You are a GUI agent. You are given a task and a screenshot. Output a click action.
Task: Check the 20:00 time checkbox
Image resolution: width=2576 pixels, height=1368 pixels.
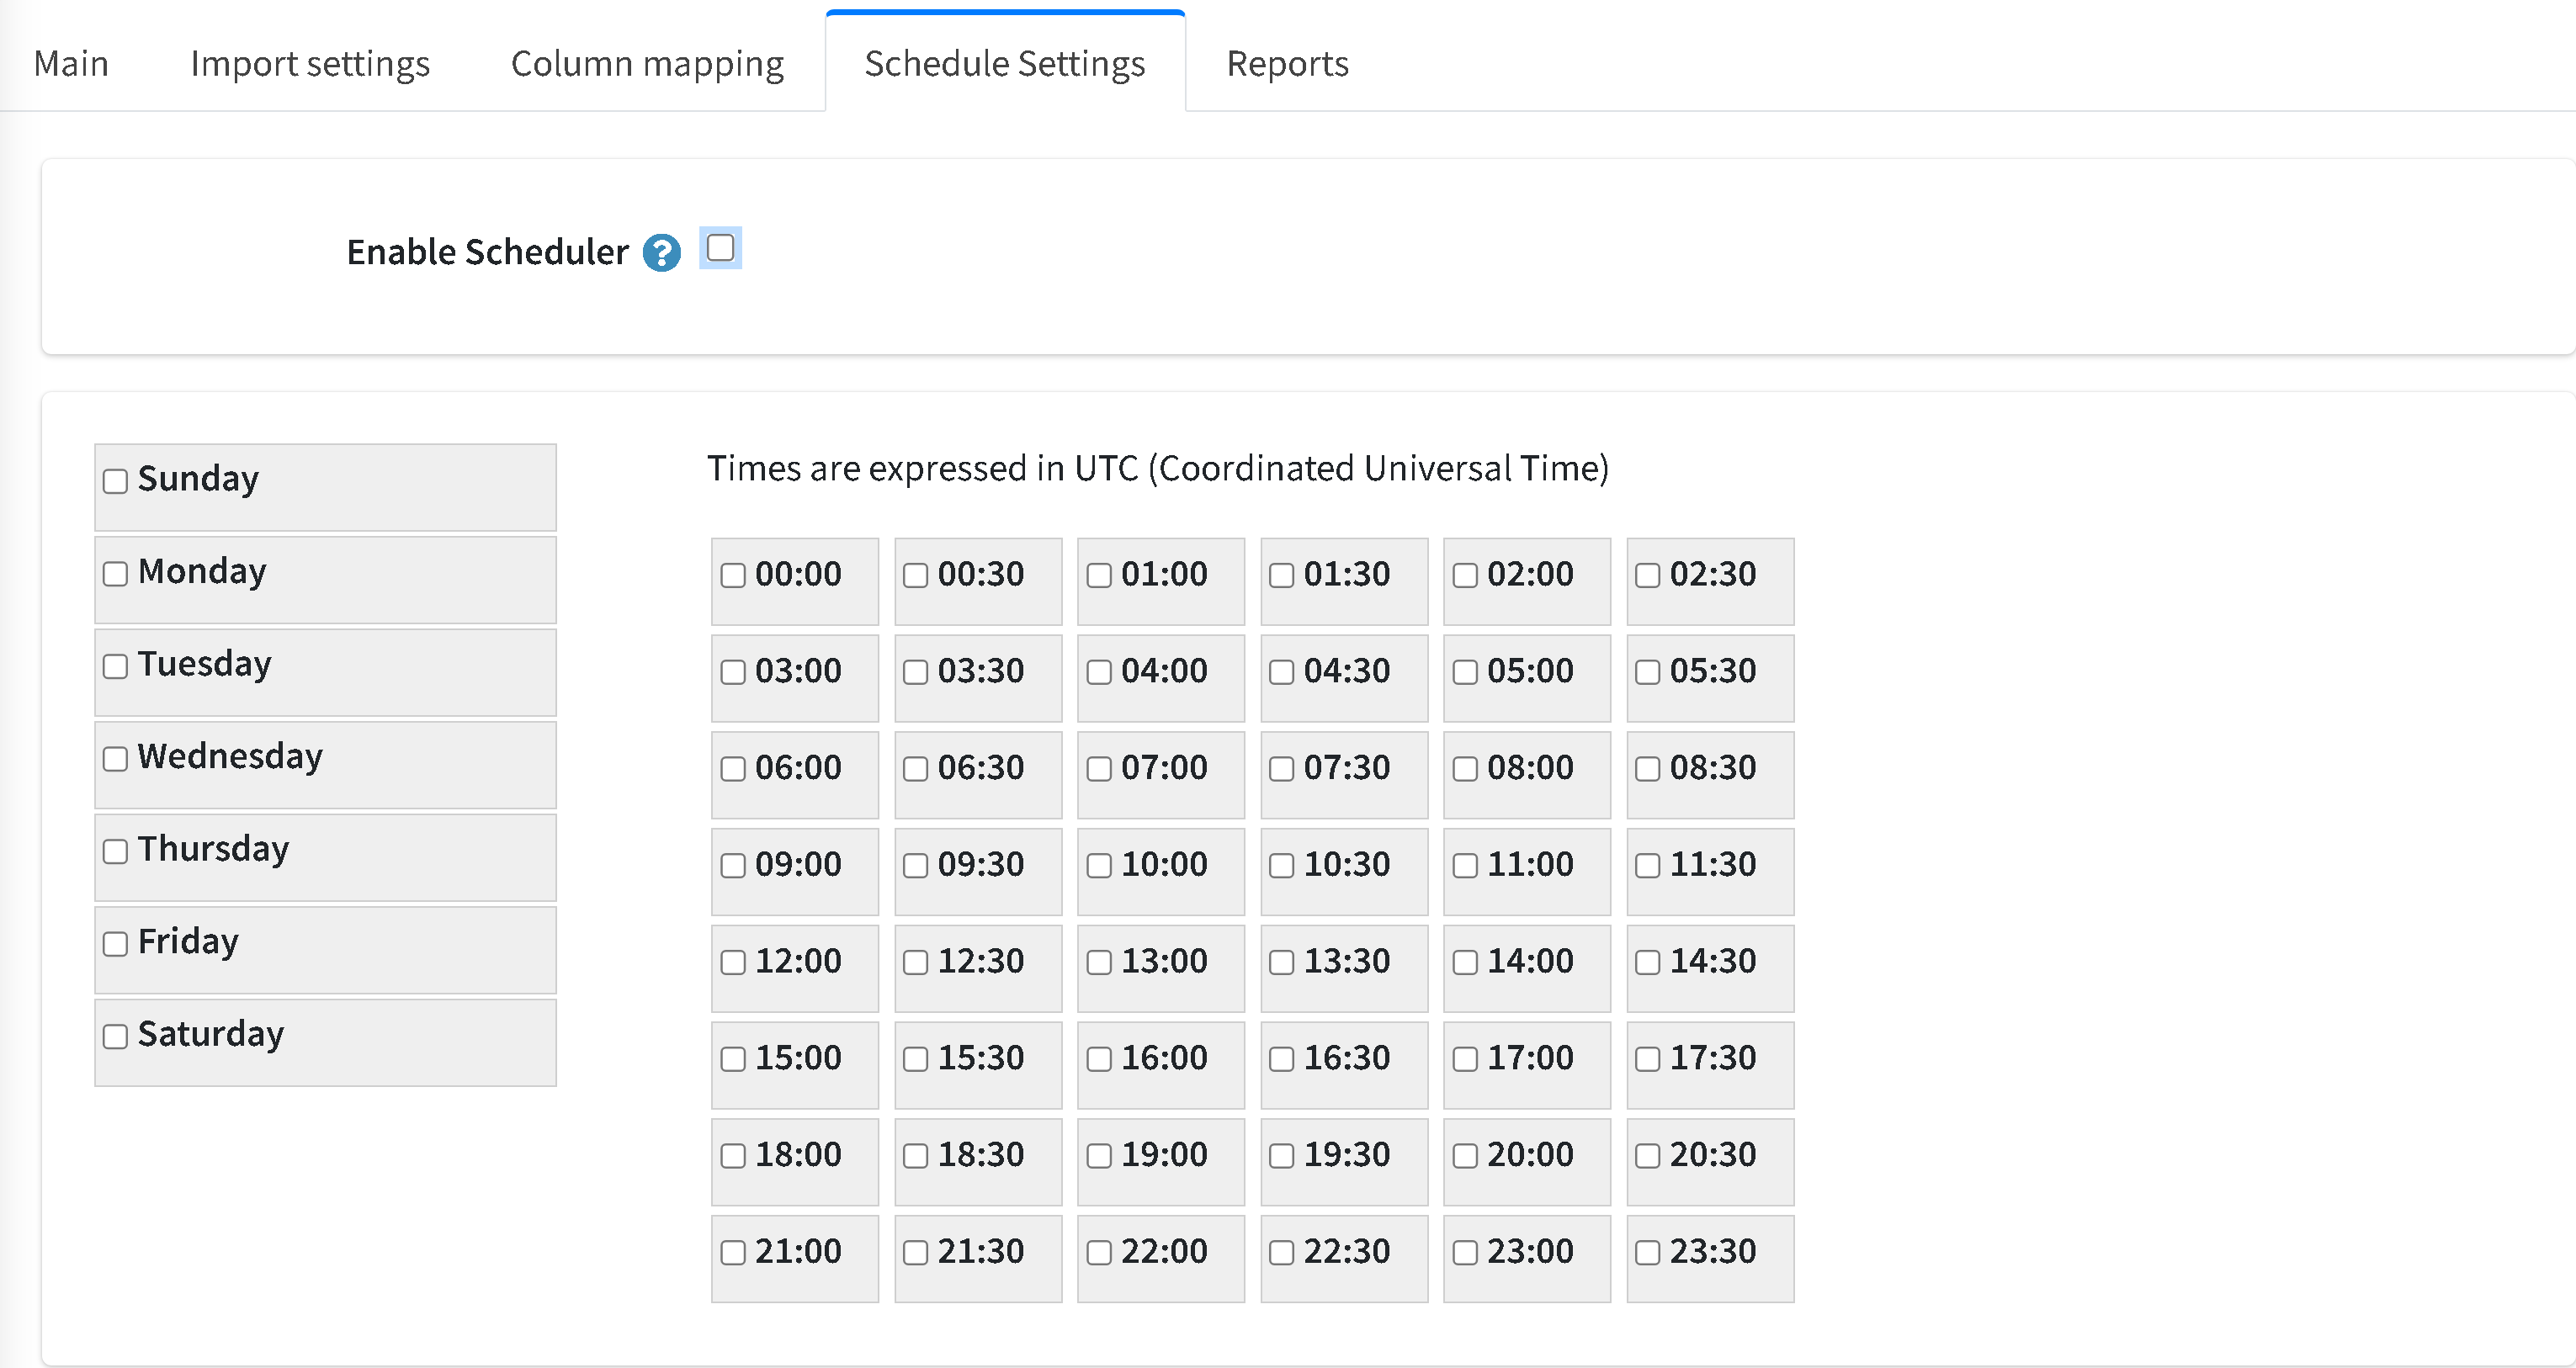(x=1465, y=1157)
